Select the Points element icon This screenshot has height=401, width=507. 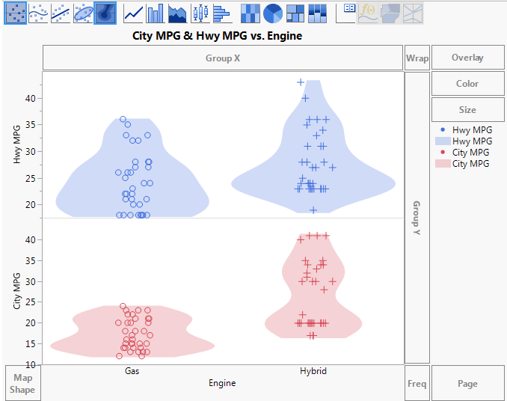(x=15, y=13)
